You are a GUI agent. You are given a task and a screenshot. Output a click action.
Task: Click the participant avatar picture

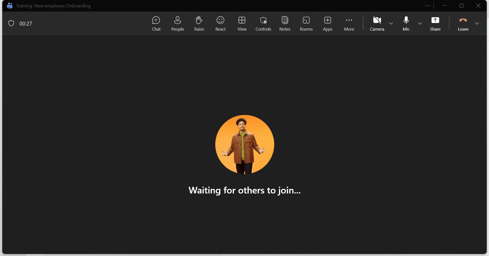244,144
